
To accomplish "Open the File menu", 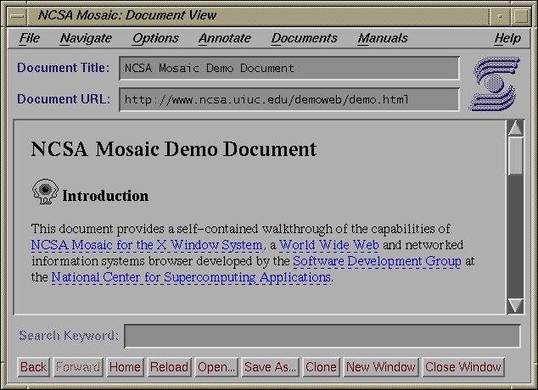I will click(x=30, y=38).
